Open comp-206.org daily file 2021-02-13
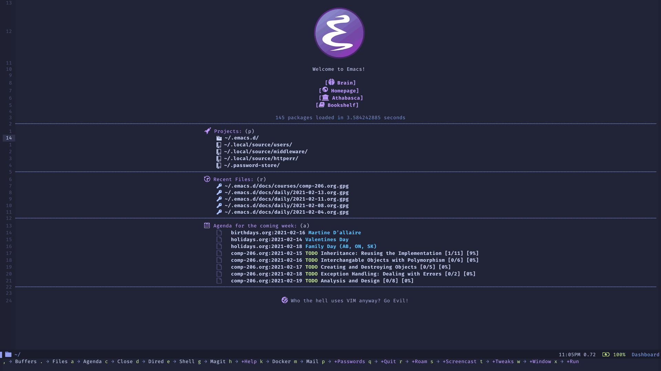Screen dimensions: 661x371 point(286,192)
